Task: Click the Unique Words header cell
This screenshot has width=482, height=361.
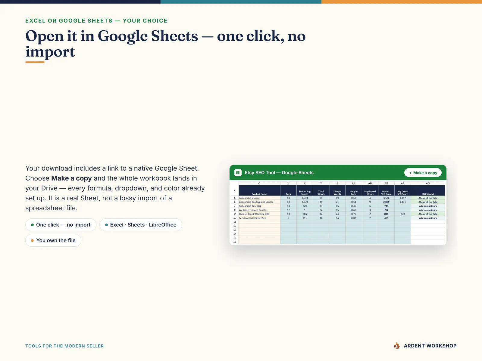Action: point(337,190)
